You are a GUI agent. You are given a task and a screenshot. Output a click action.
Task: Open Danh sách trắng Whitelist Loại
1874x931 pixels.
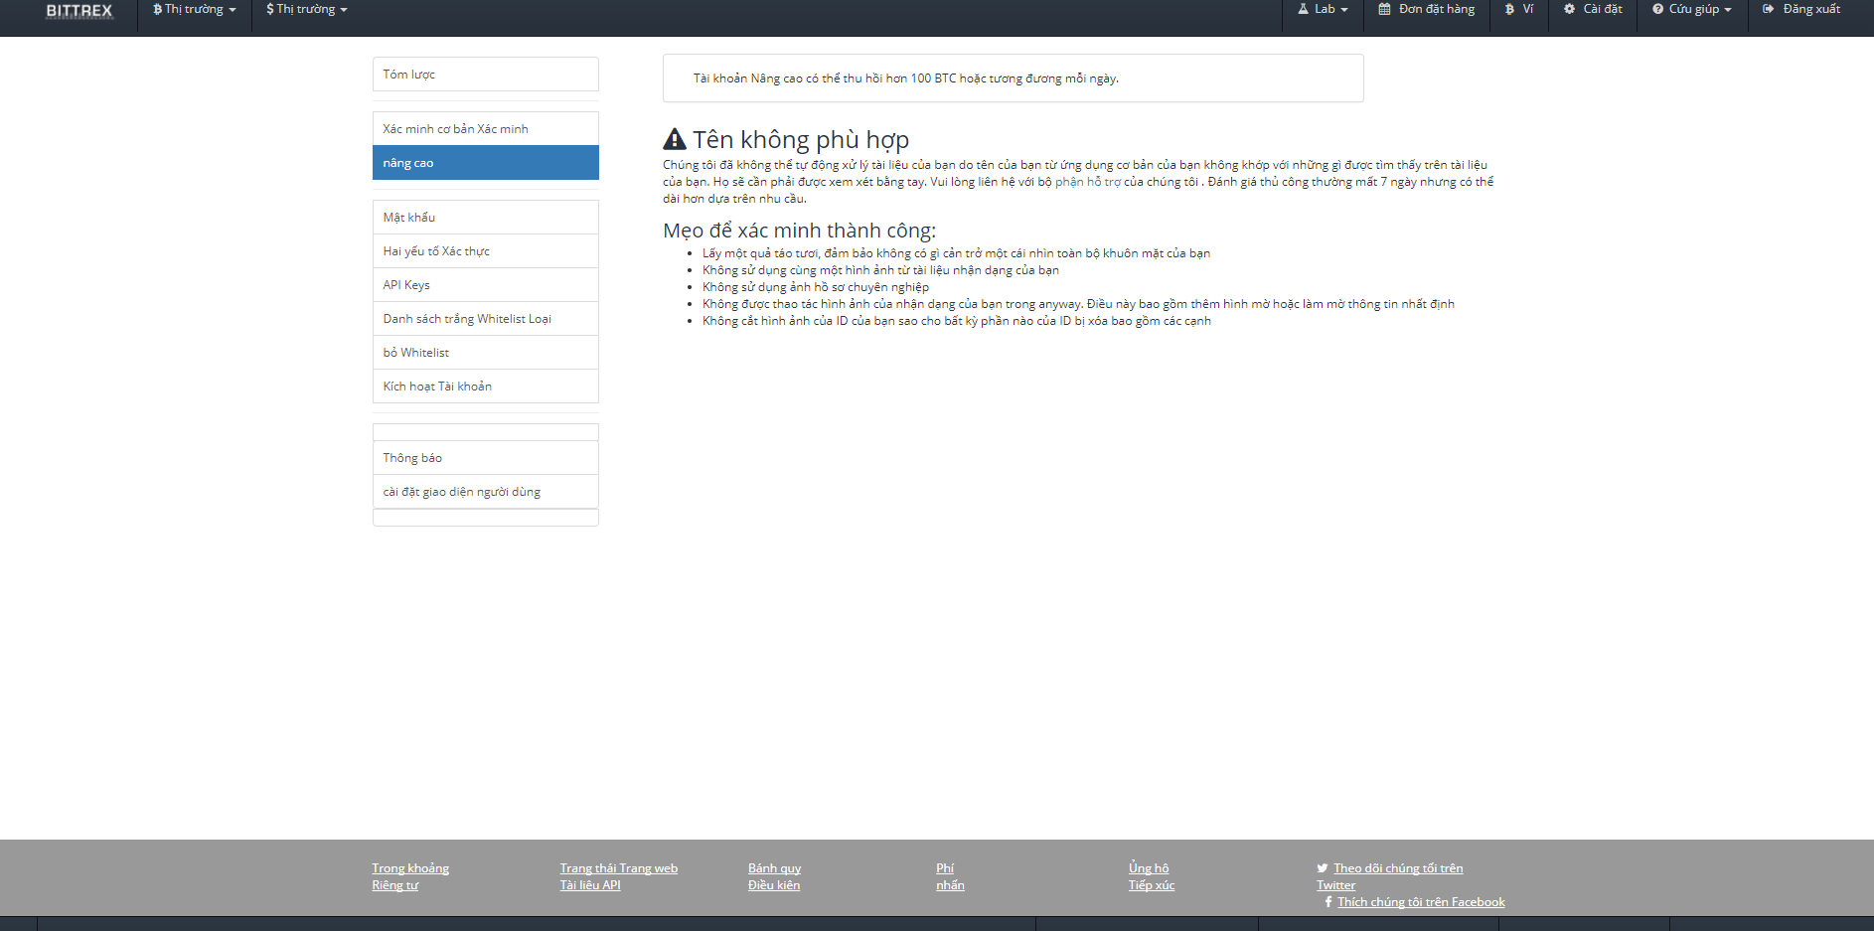(486, 319)
